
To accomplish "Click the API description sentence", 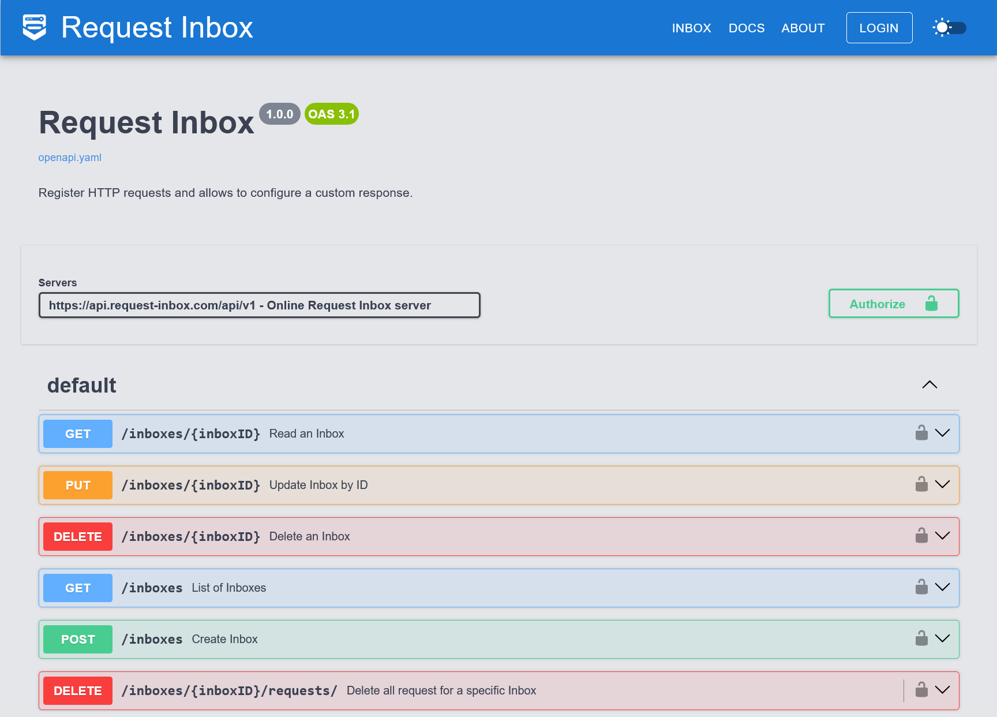I will [x=226, y=193].
